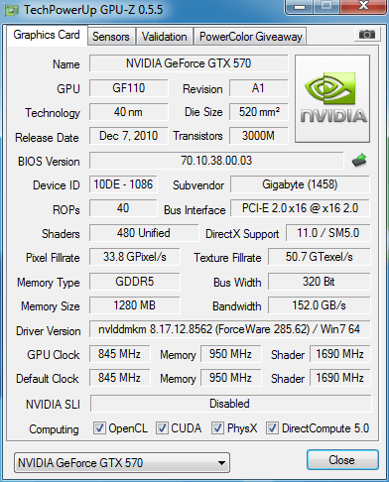Click the 'Subvendor' label
The height and width of the screenshot is (482, 389).
click(x=198, y=185)
